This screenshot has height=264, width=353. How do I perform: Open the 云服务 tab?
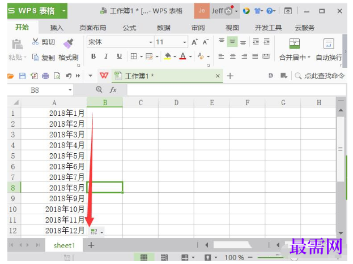[305, 28]
